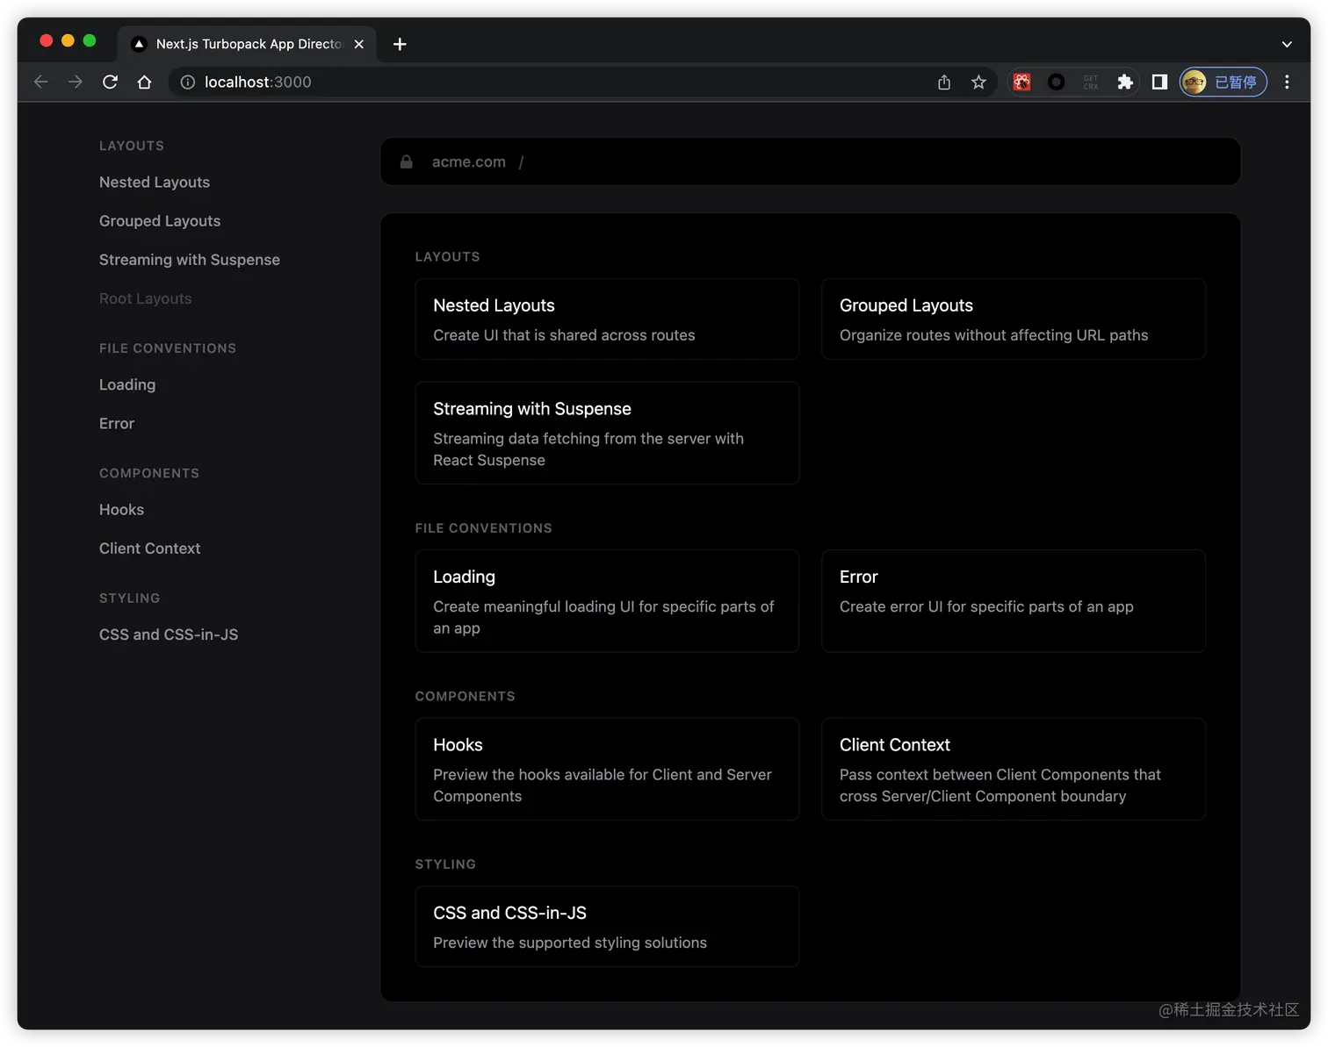The width and height of the screenshot is (1328, 1047).
Task: Click the browser forward arrow
Action: tap(76, 82)
